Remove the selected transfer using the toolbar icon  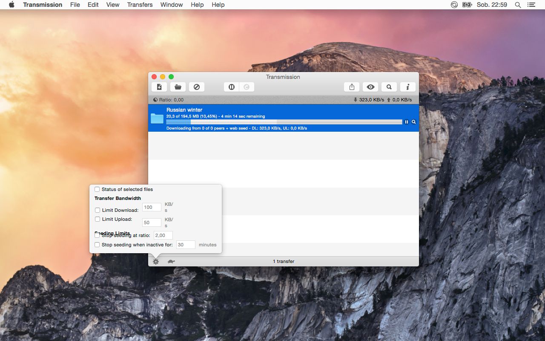click(x=197, y=87)
